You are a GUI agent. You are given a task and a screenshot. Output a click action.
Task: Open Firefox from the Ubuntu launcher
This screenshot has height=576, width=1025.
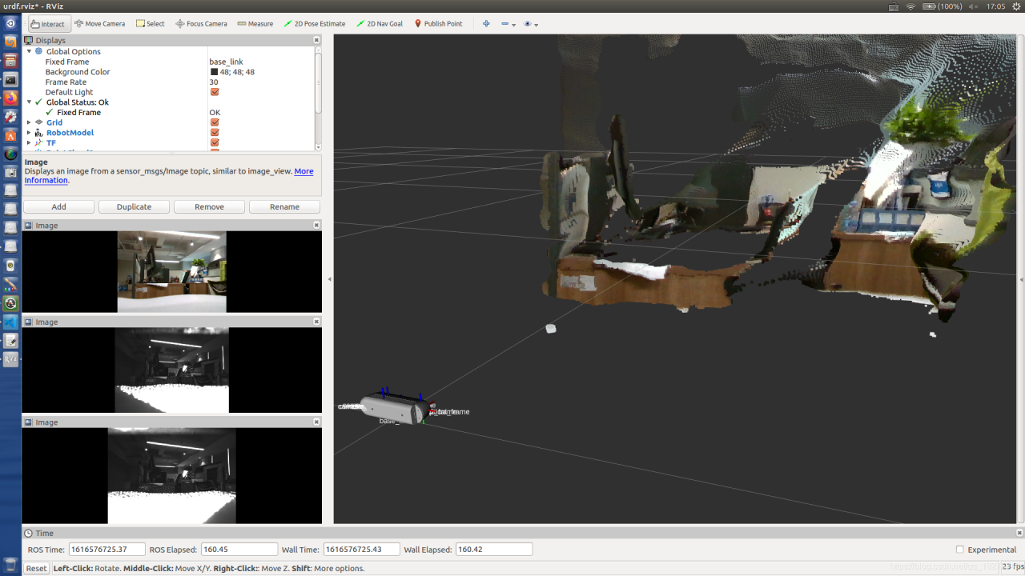10,98
